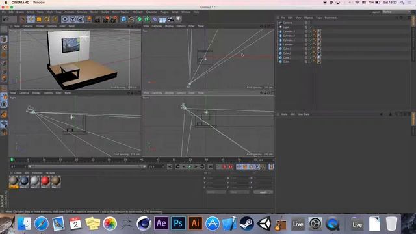Click the Render View clapperboard icon

[98, 19]
